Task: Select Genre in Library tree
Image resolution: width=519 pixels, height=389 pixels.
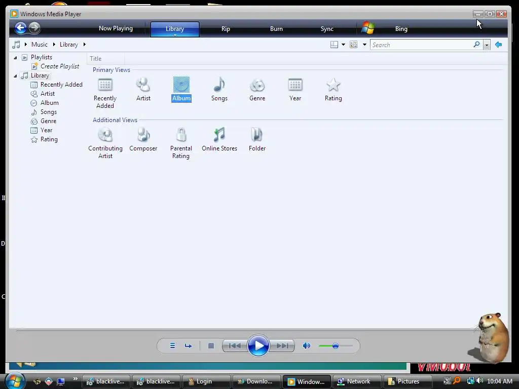Action: (48, 121)
